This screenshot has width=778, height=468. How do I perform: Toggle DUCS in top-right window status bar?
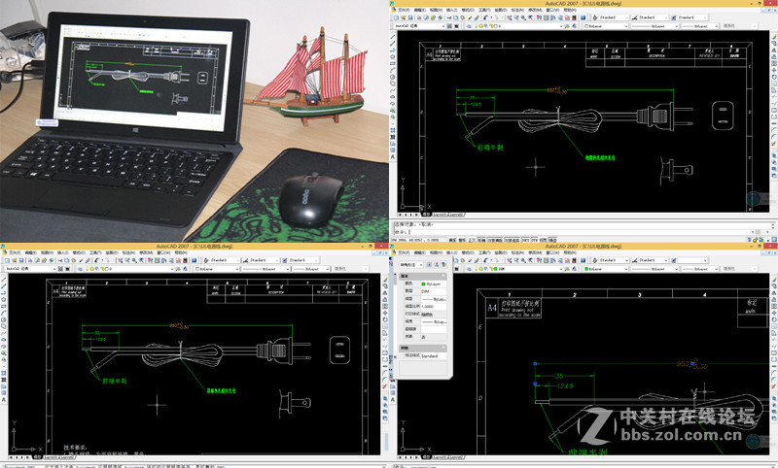(x=525, y=240)
